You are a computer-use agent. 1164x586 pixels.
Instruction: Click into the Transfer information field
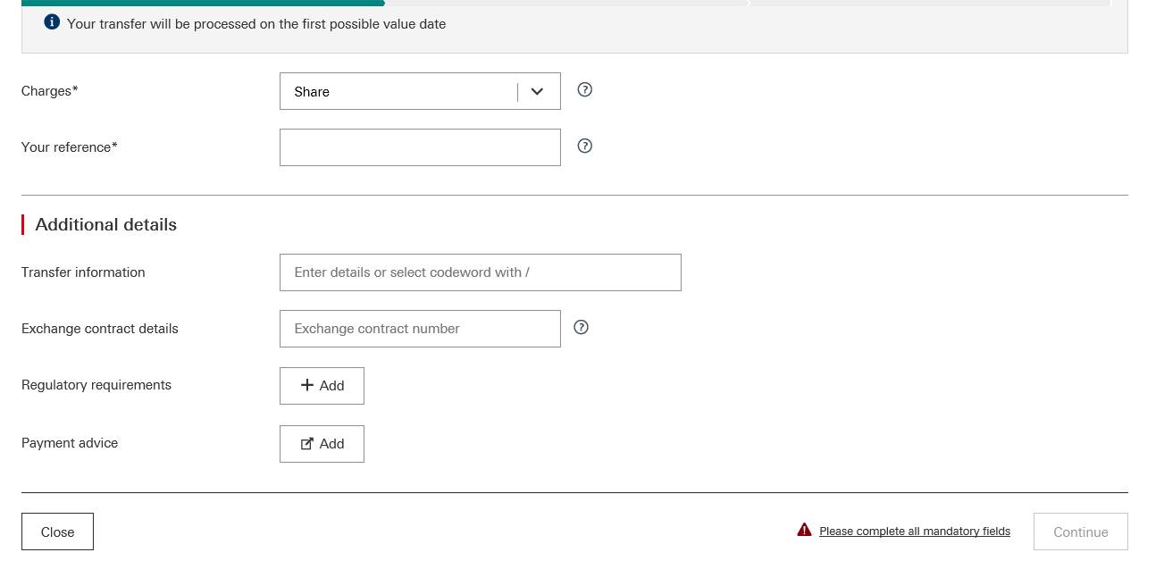point(480,272)
